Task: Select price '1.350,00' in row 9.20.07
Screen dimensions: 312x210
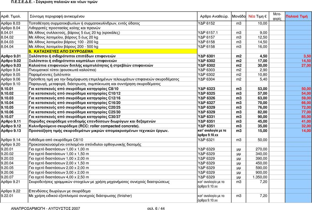Action: 260,177
